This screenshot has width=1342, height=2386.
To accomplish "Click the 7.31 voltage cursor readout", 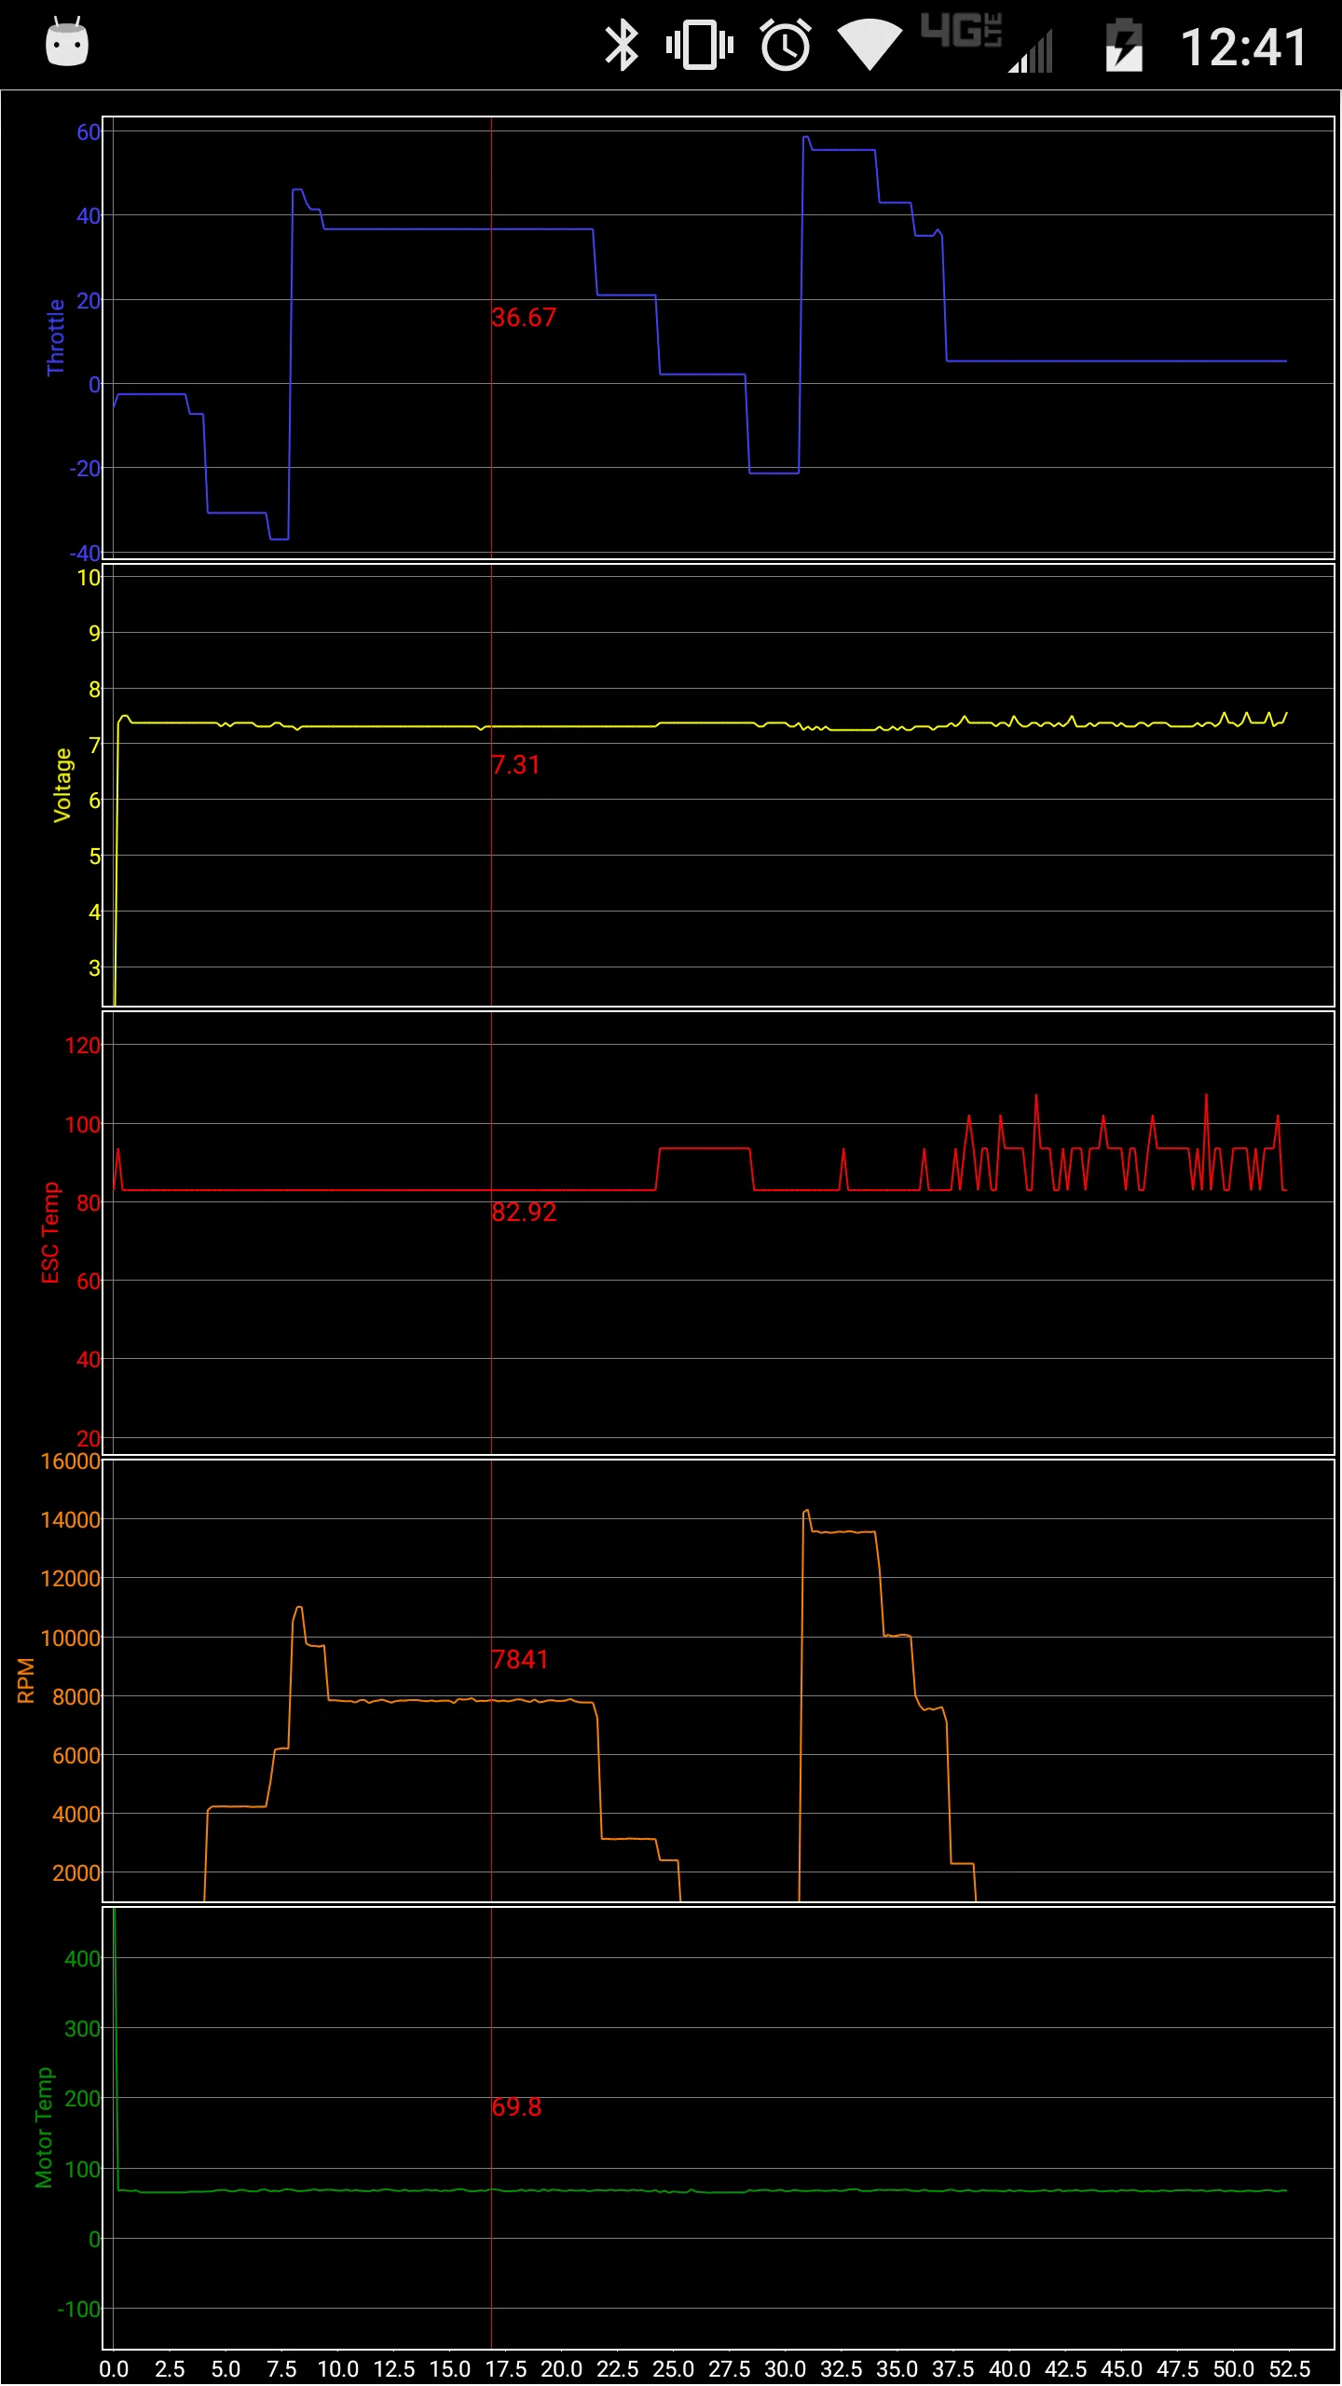I will click(x=515, y=765).
